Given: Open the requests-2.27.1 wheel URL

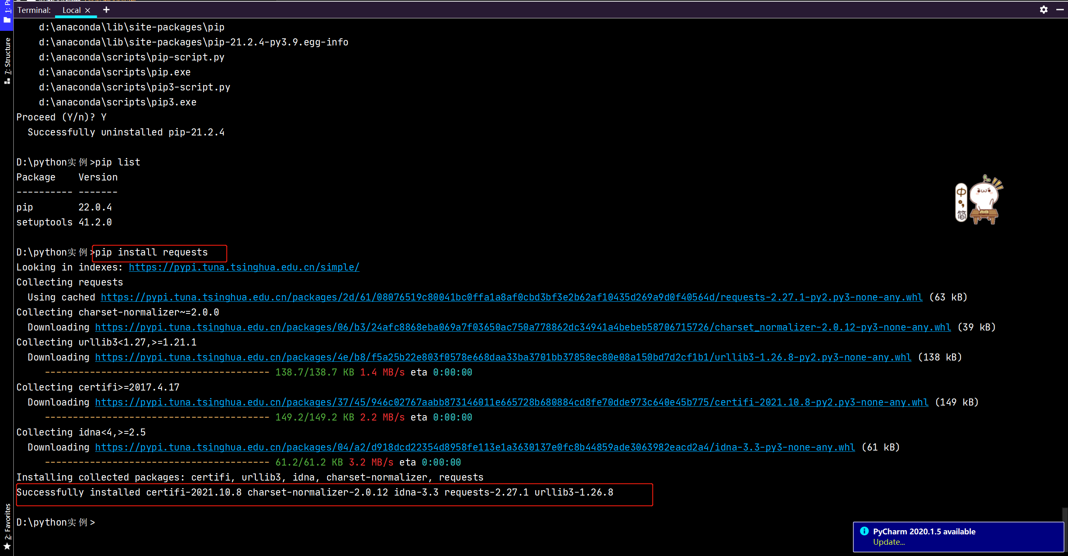Looking at the screenshot, I should 511,297.
